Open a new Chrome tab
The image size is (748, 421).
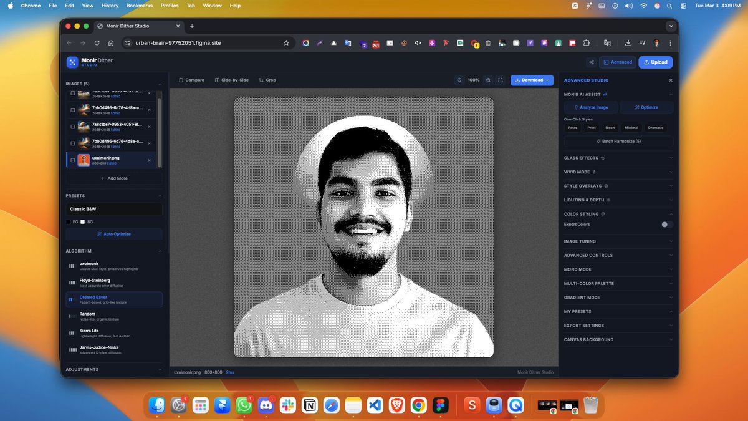click(192, 26)
